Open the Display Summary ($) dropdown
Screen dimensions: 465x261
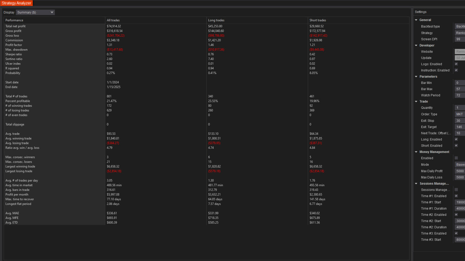point(35,12)
